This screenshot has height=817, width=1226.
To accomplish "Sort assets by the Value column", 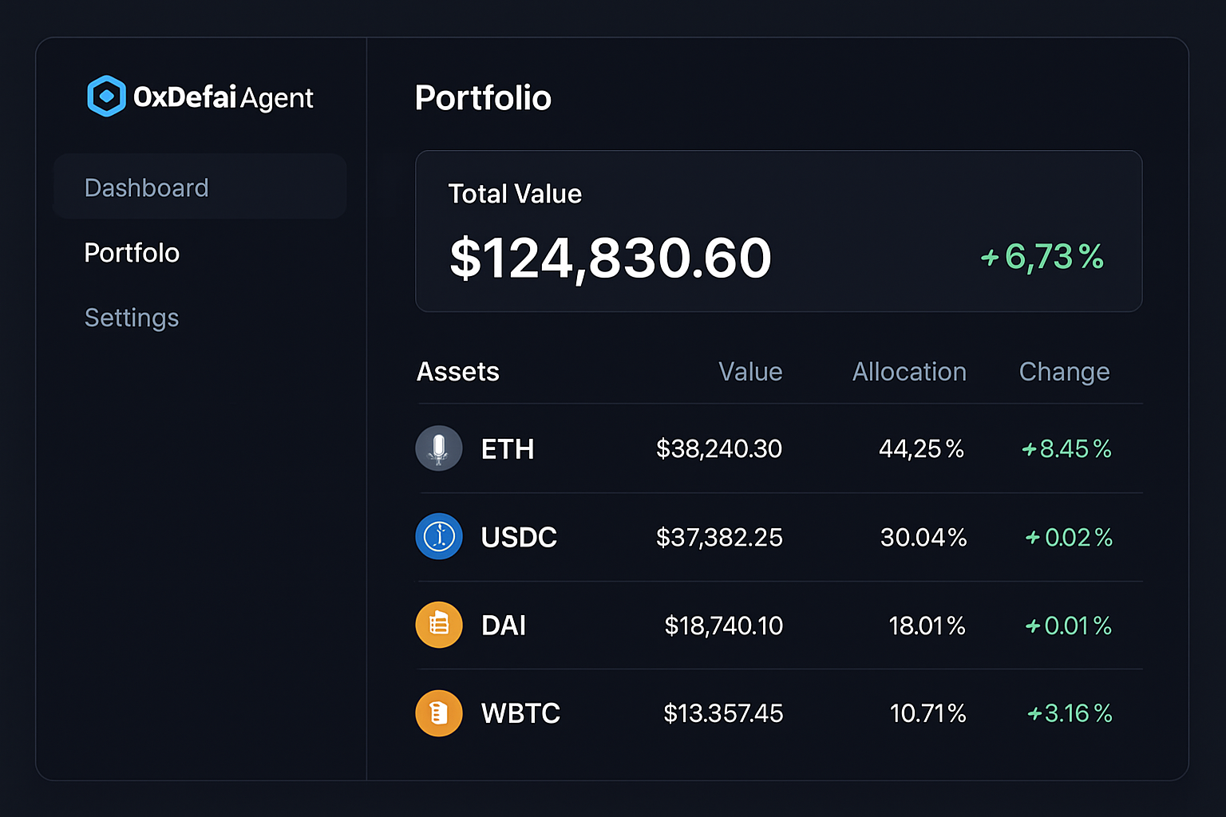I will coord(749,372).
